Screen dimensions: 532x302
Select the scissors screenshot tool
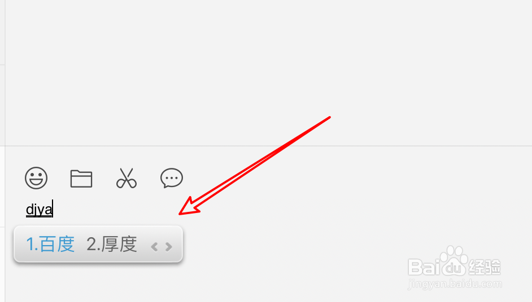pos(126,178)
